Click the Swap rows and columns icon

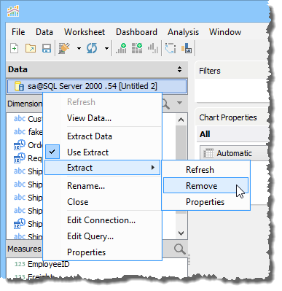tap(171, 48)
